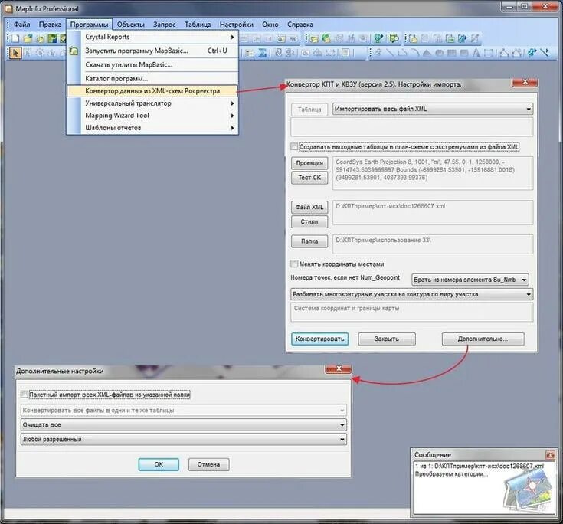Open Конвертировать все файлы в одни dropdown
Screen dimensions: 563x524
[184, 410]
